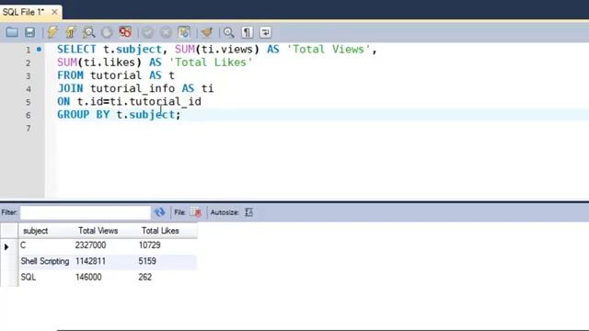589x331 pixels.
Task: Select the SQL File 1 tab
Action: 23,12
